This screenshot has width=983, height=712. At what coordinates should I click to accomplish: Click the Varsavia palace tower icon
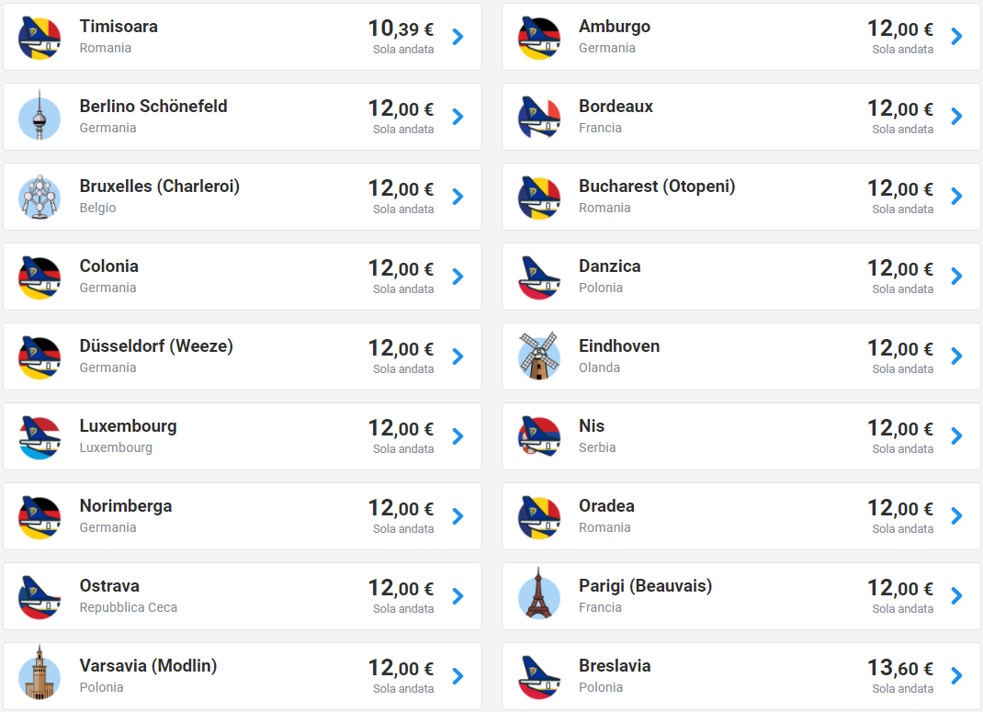tap(40, 673)
